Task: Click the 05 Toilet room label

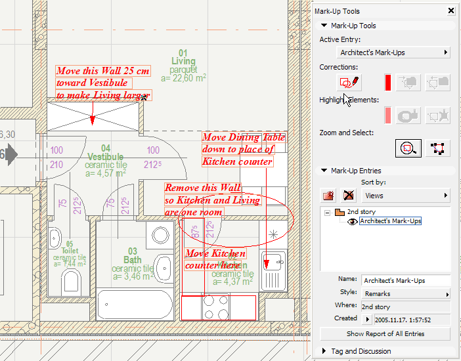Action: 70,247
